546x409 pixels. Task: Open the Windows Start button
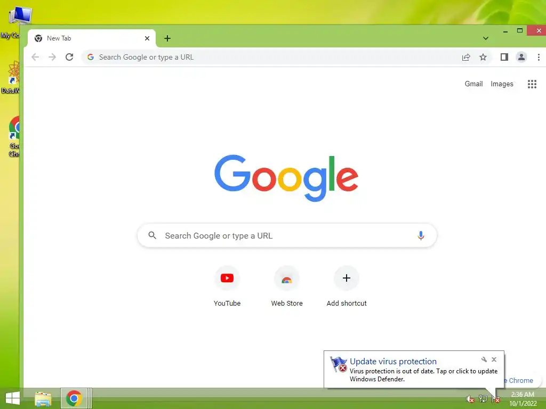click(13, 398)
